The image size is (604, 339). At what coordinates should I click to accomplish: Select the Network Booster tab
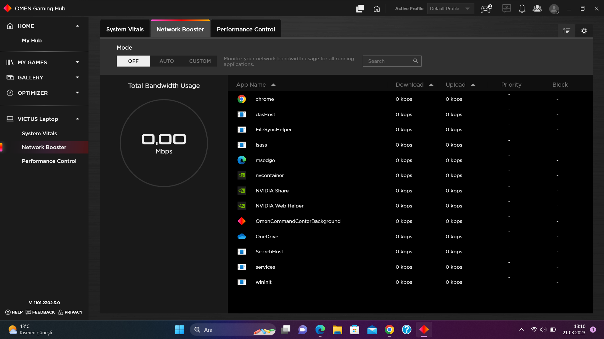(180, 29)
